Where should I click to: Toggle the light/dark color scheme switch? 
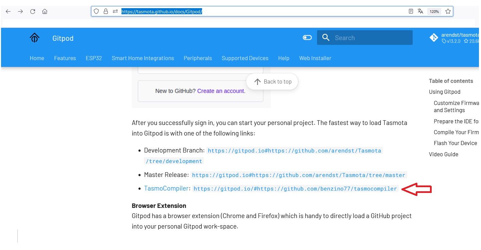tap(307, 38)
